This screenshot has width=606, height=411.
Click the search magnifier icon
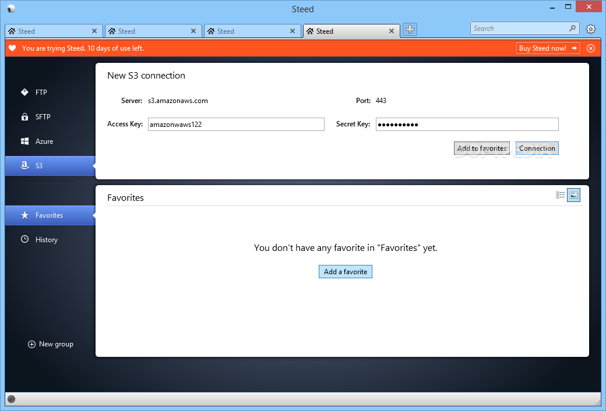pos(572,28)
